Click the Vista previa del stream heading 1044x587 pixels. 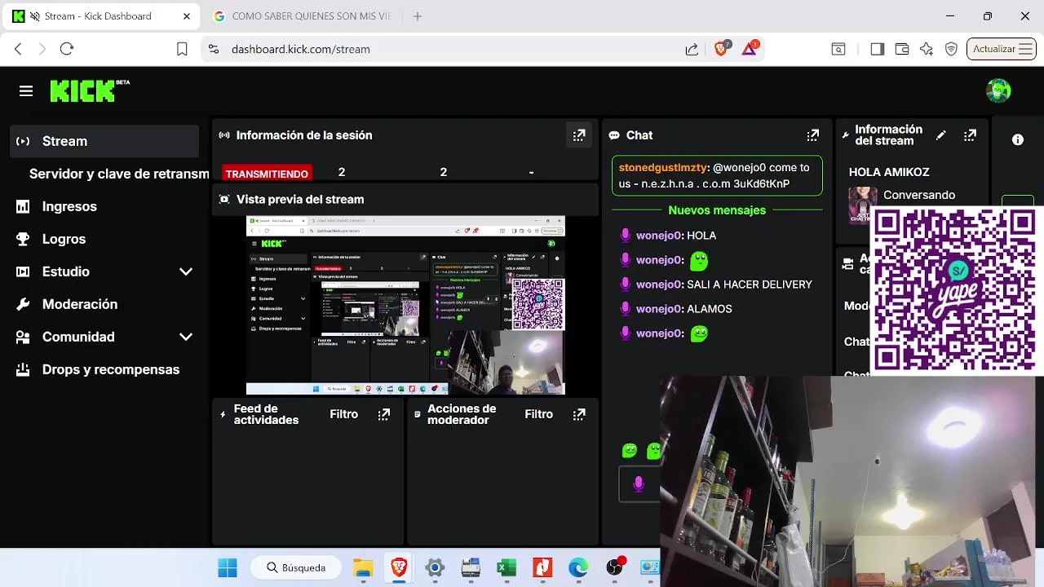coord(300,199)
